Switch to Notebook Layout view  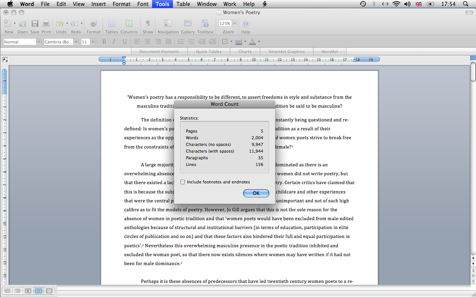pyautogui.click(x=49, y=291)
